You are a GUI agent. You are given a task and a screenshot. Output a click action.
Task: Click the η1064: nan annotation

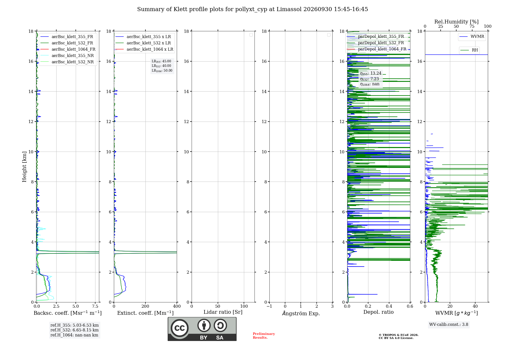coord(370,84)
